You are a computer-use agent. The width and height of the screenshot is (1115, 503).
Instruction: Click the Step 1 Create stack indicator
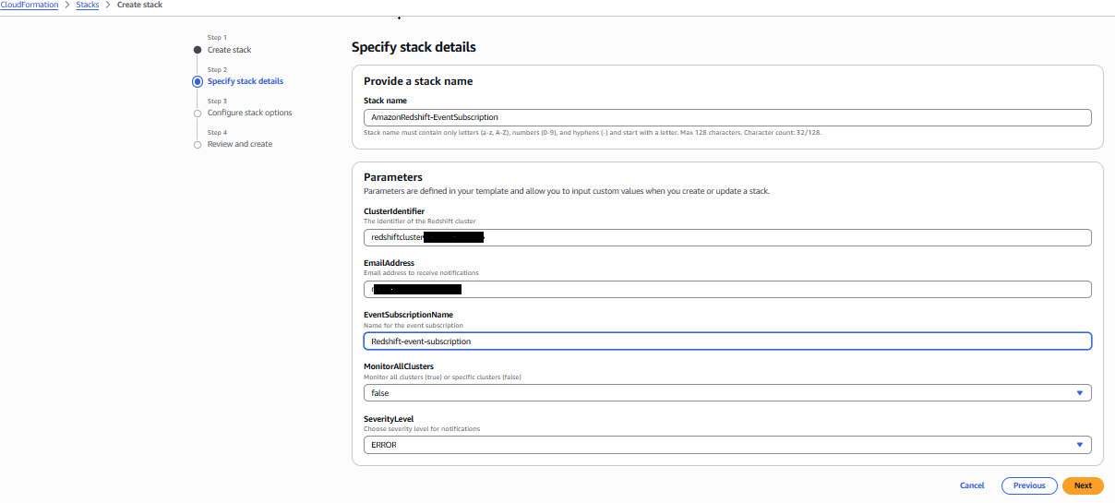point(198,50)
